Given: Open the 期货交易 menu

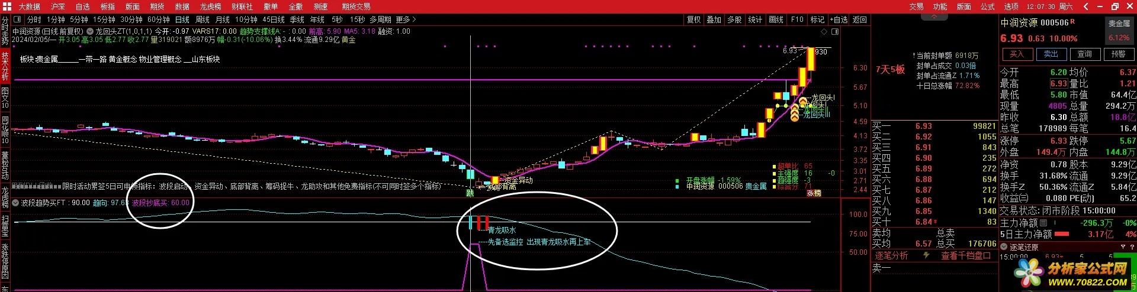Looking at the screenshot, I should [356, 7].
